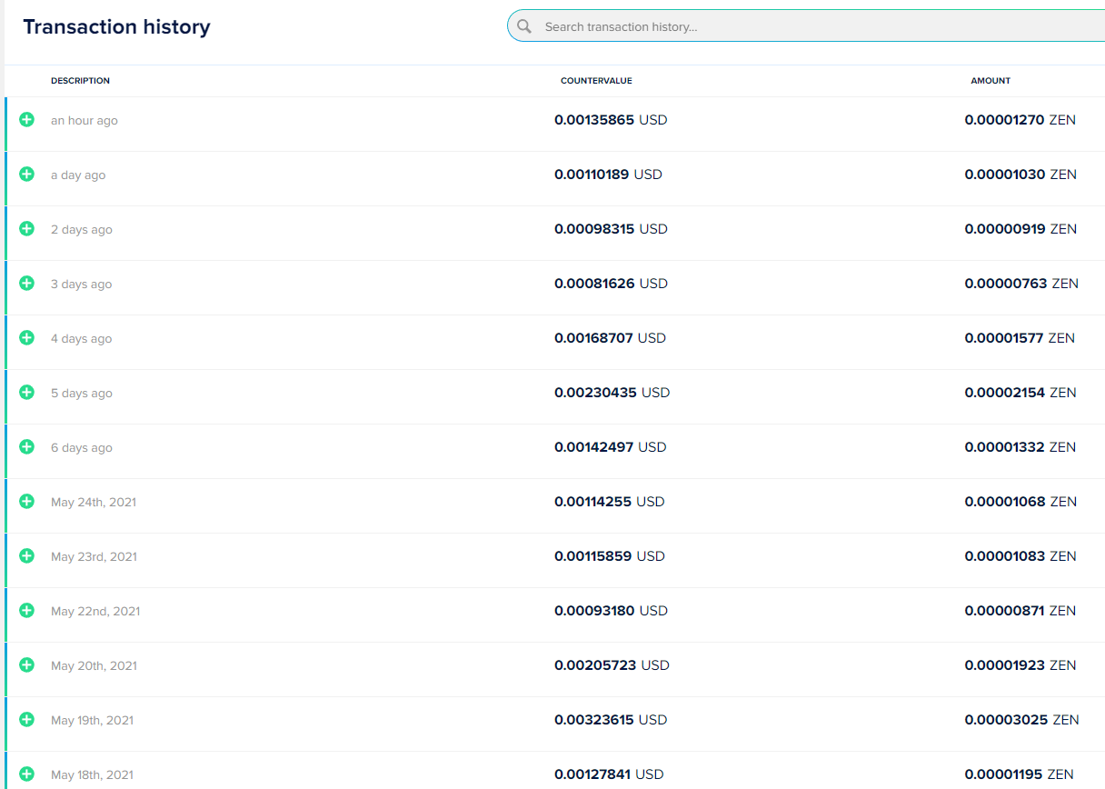This screenshot has height=789, width=1105.
Task: Select the '6 days ago' transaction label
Action: [x=82, y=447]
